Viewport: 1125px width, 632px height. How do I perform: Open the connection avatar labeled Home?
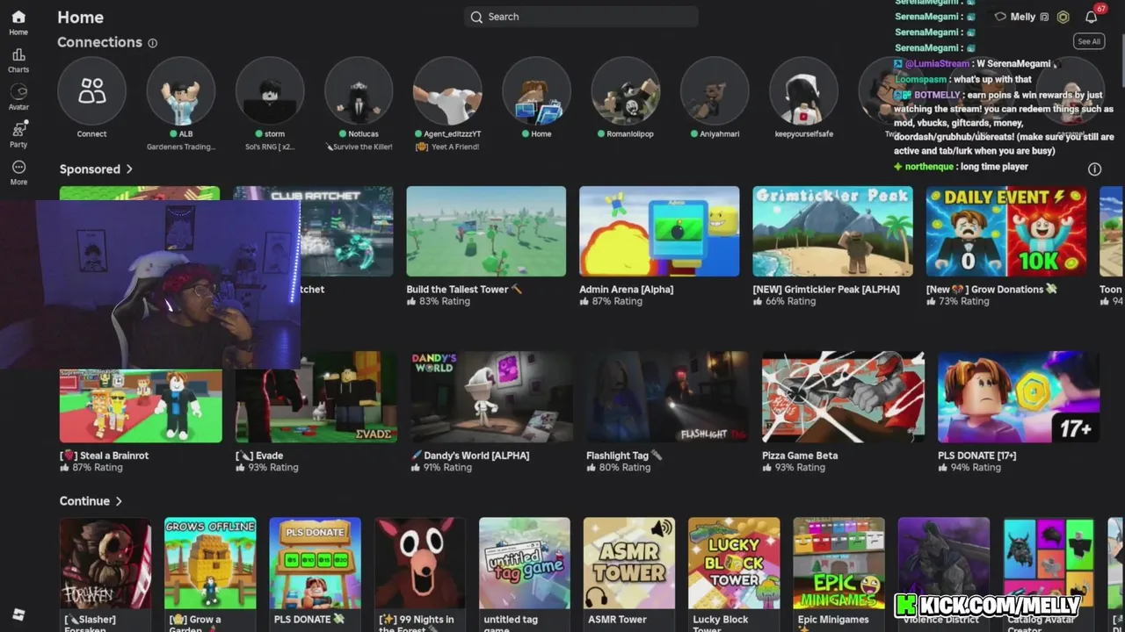point(536,91)
